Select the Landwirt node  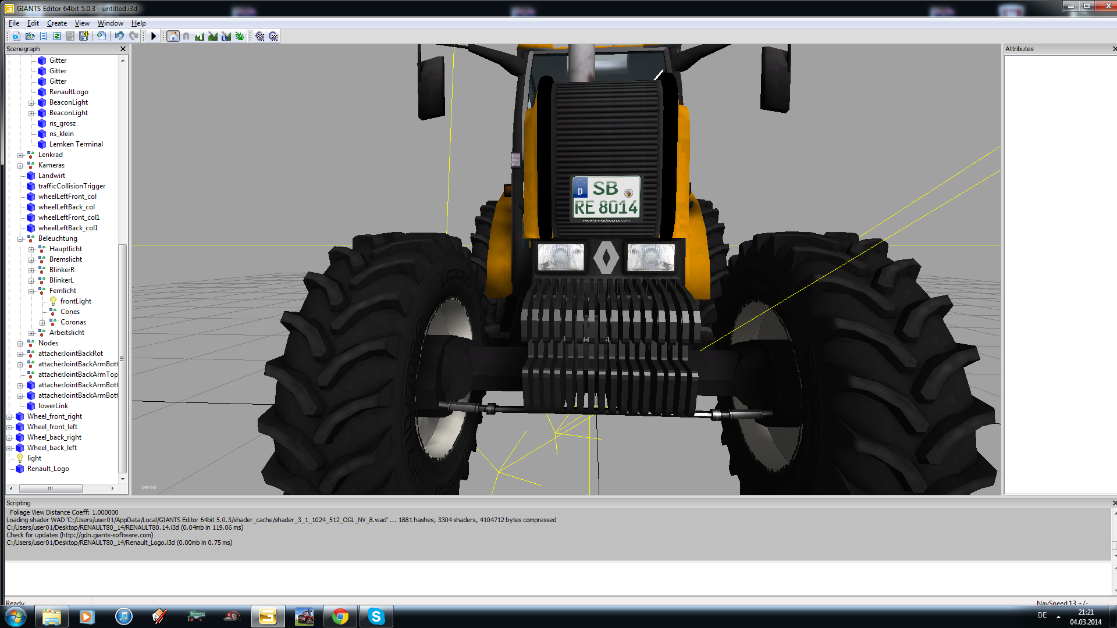(x=52, y=176)
